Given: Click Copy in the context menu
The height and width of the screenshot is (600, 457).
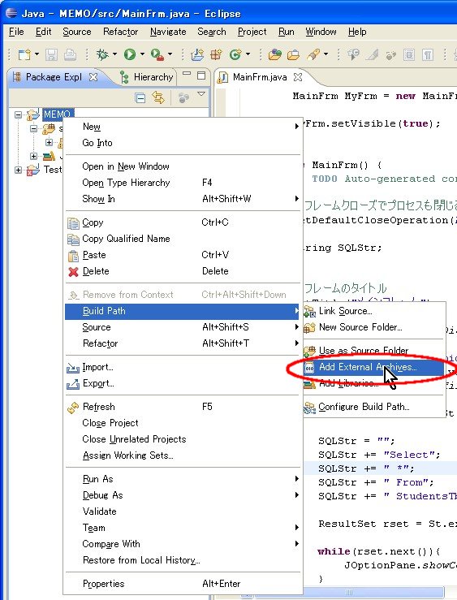Looking at the screenshot, I should pos(183,222).
